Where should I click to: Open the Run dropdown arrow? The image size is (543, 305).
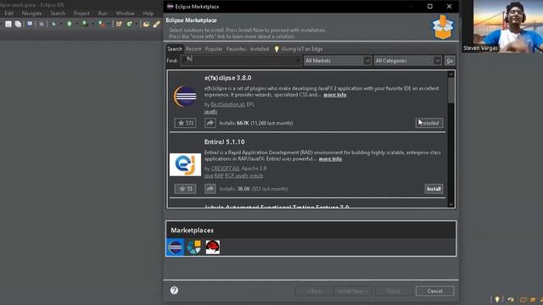tap(76, 24)
